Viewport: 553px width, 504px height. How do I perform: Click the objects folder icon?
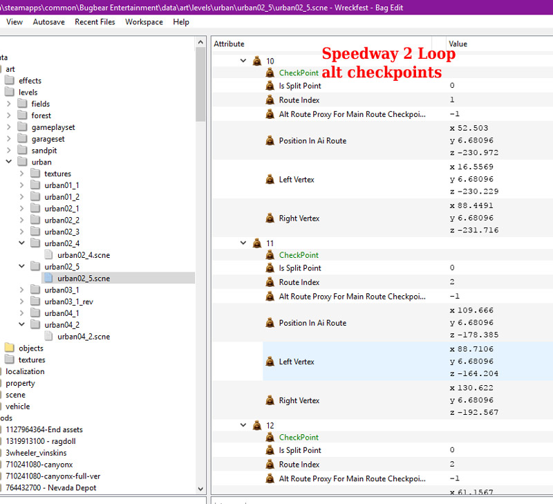[x=10, y=348]
